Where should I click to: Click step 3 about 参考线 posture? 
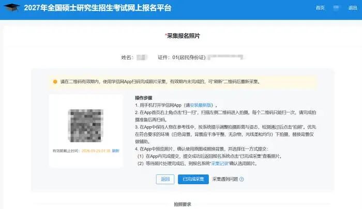coord(225,134)
